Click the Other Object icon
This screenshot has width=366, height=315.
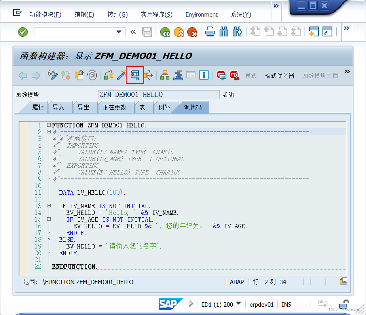[x=79, y=75]
